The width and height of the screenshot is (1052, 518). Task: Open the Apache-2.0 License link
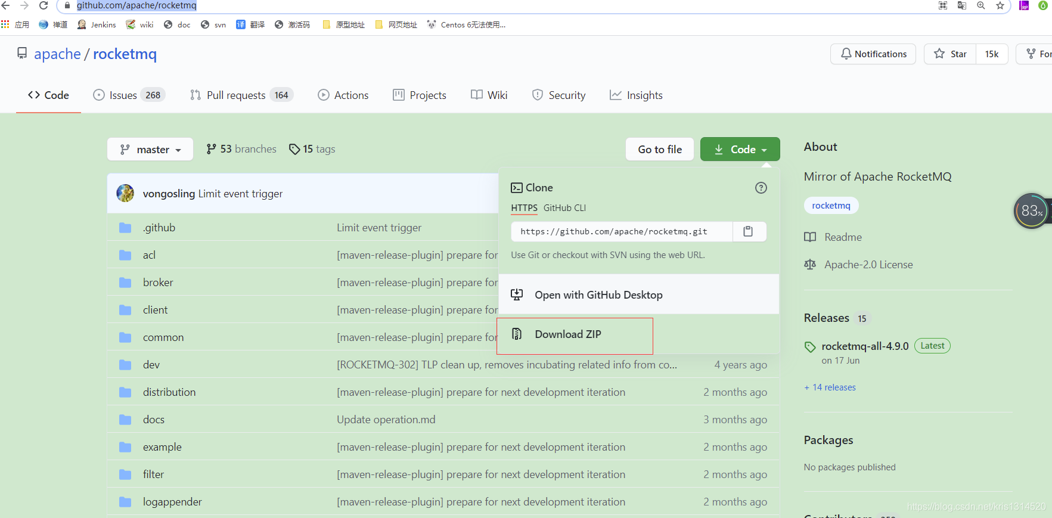coord(868,265)
